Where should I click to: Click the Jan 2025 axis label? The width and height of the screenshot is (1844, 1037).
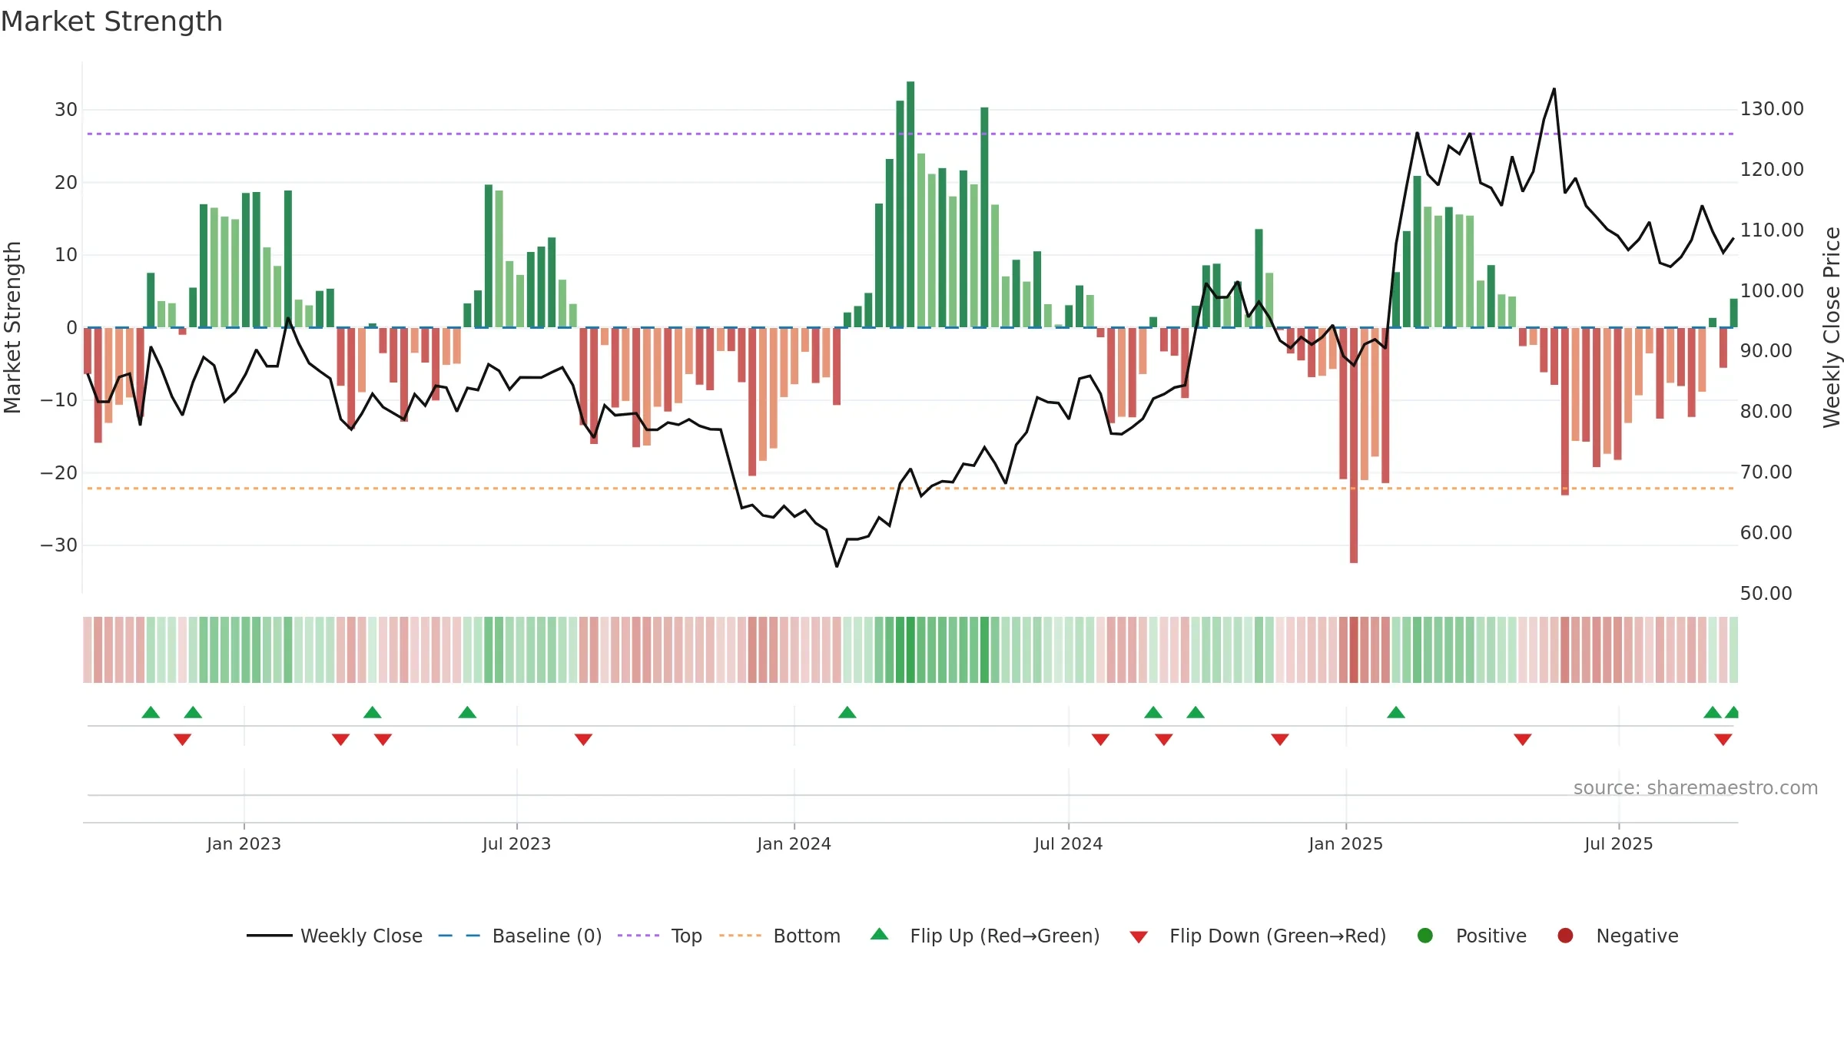(1345, 843)
